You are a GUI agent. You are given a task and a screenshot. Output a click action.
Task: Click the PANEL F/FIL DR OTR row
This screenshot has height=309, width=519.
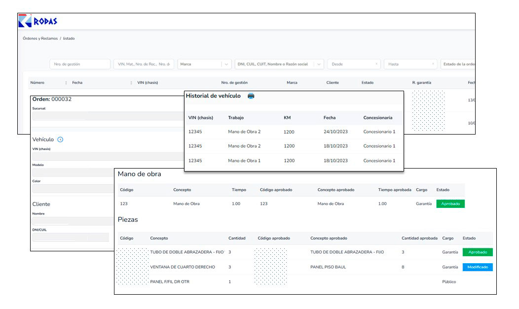(x=296, y=282)
